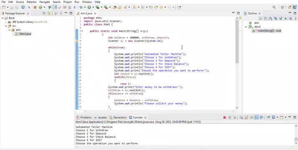Screen dimensions: 298x150
Task: Click the Pin Console icon in the Console toolbar
Action: click(268, 117)
